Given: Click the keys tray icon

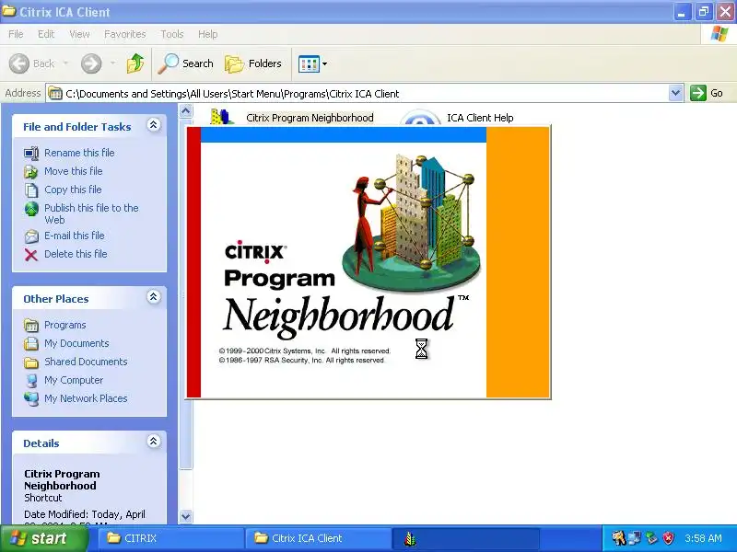Looking at the screenshot, I should [618, 538].
